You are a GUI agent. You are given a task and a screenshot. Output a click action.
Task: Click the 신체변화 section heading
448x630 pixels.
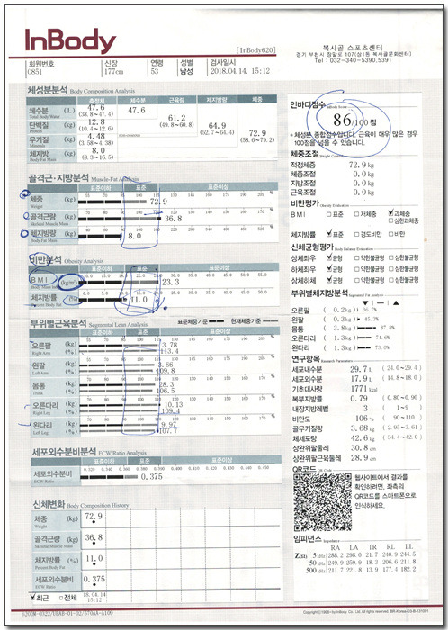[49, 505]
